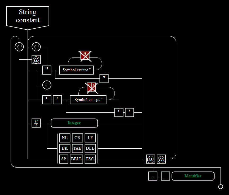The height and width of the screenshot is (195, 229).
Task: Click the NL keyword box
Action: point(65,138)
